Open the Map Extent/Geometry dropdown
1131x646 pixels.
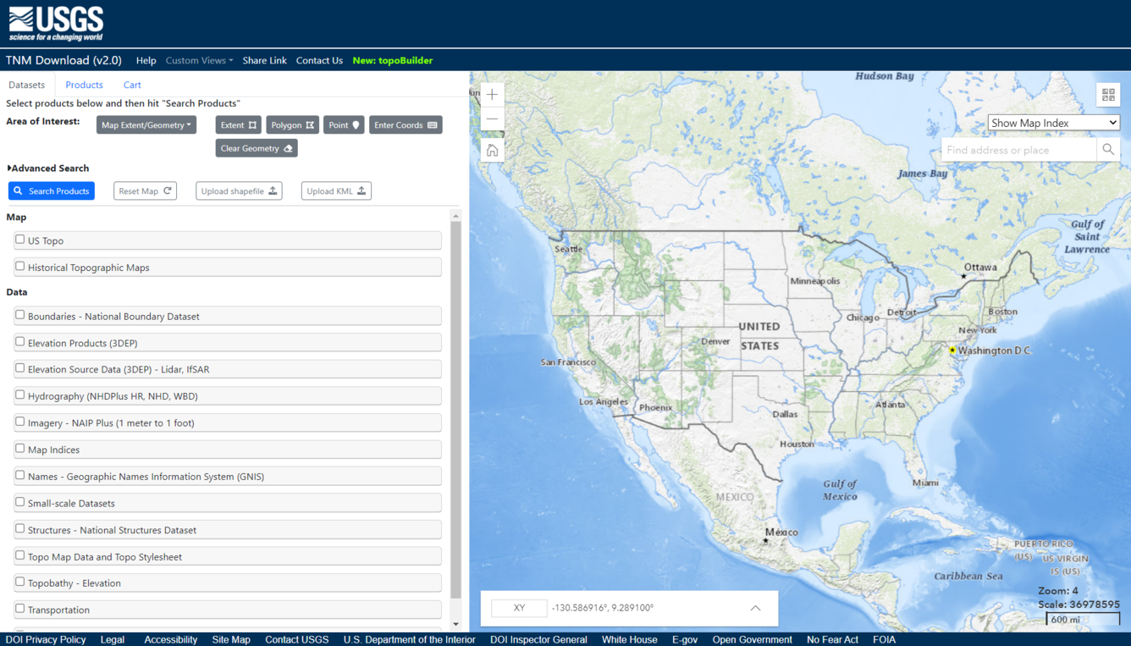(x=146, y=125)
